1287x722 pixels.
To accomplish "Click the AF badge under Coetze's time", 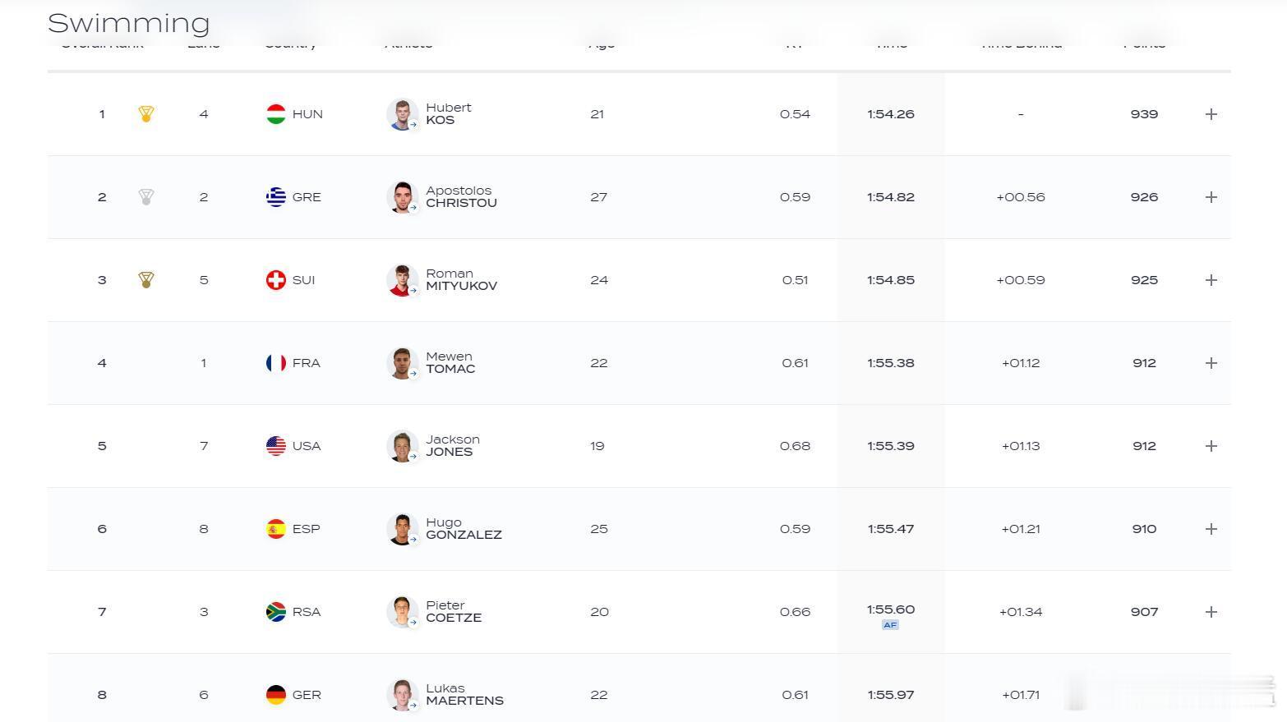I will pos(890,625).
